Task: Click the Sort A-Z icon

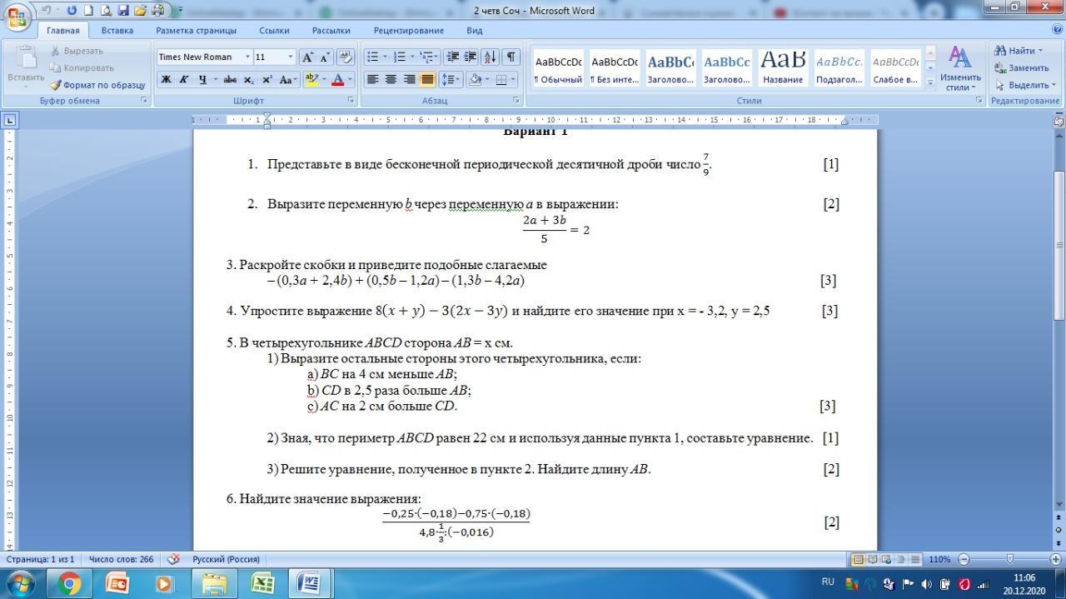Action: click(490, 57)
